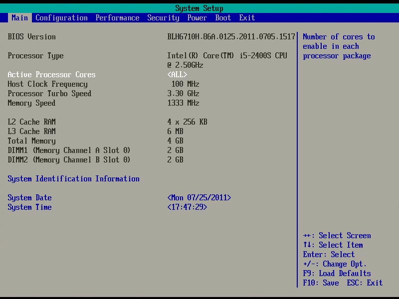The image size is (399, 299).
Task: Click the Total Memory label
Action: coord(31,141)
